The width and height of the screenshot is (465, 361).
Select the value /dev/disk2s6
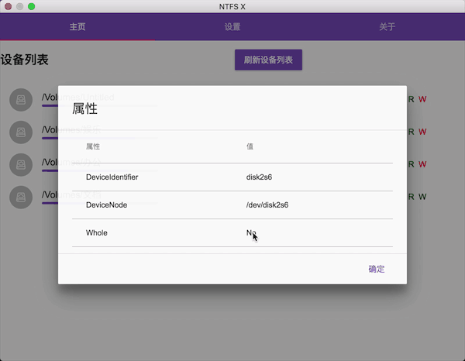tap(267, 205)
